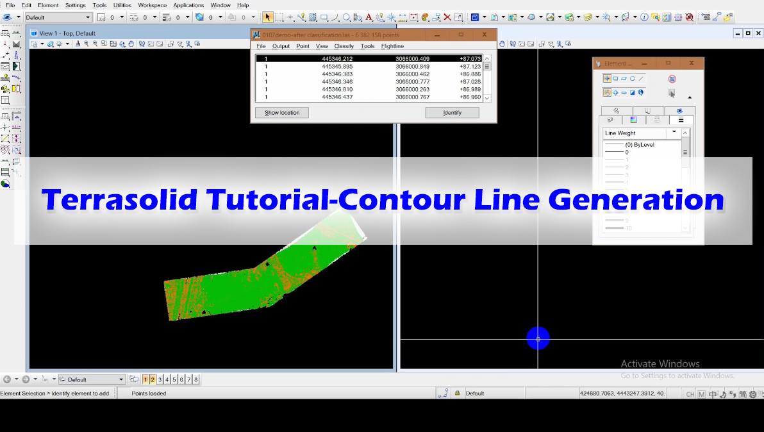This screenshot has width=764, height=432.
Task: Open the Utilities menu in the main menu bar
Action: (122, 5)
